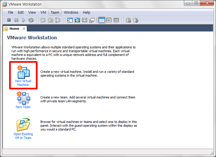Click the intro paragraph about operating systems
216x157 pixels.
pyautogui.click(x=73, y=53)
